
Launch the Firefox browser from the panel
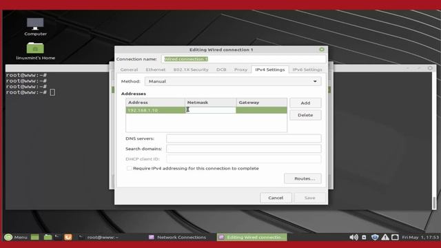click(x=68, y=237)
